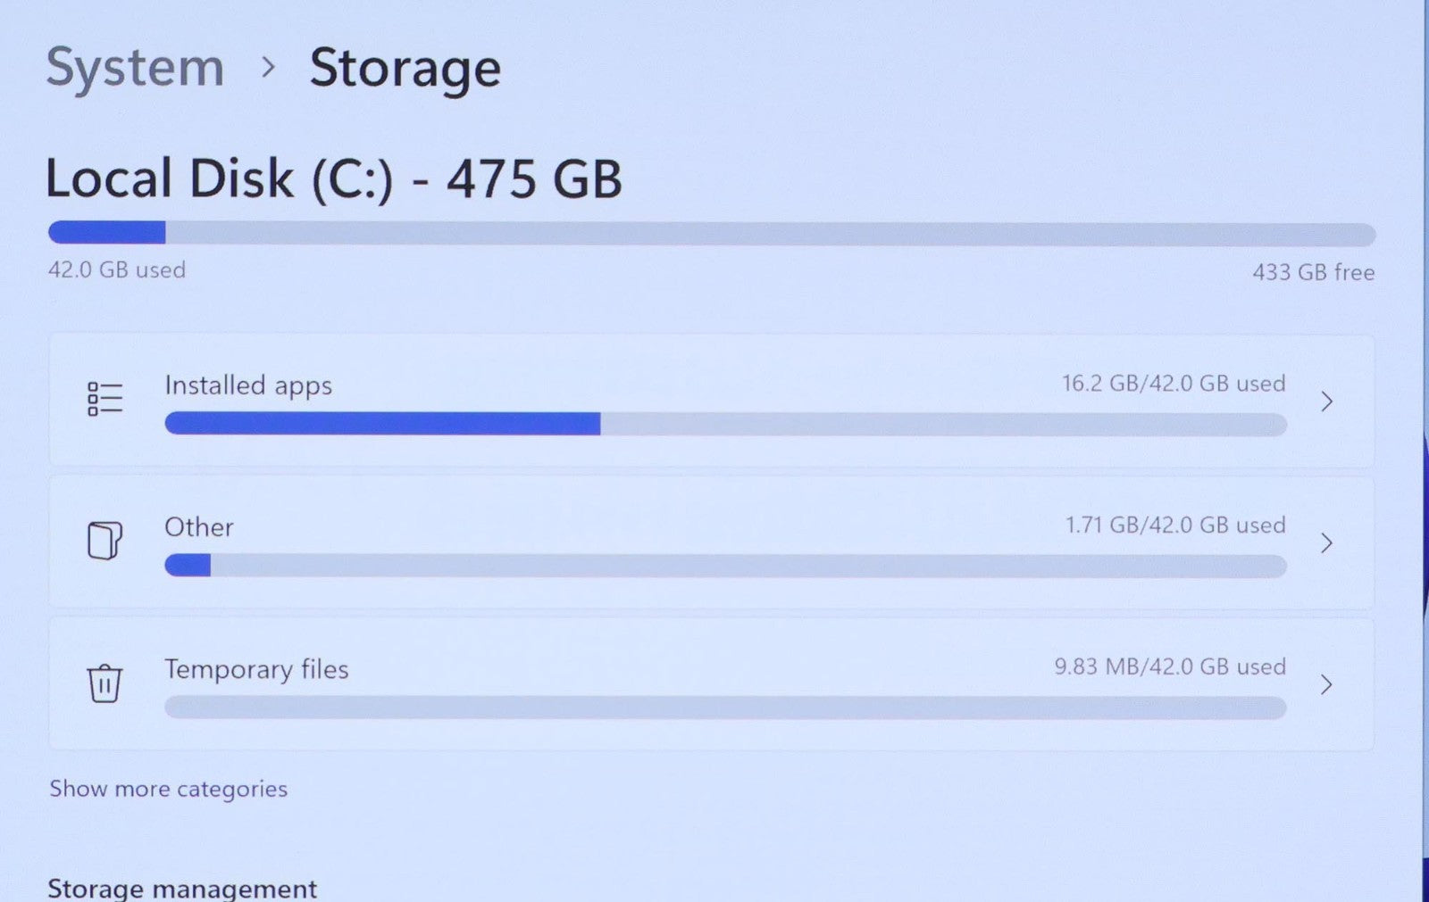Go back to System in the breadcrumb
1429x902 pixels.
tap(135, 67)
